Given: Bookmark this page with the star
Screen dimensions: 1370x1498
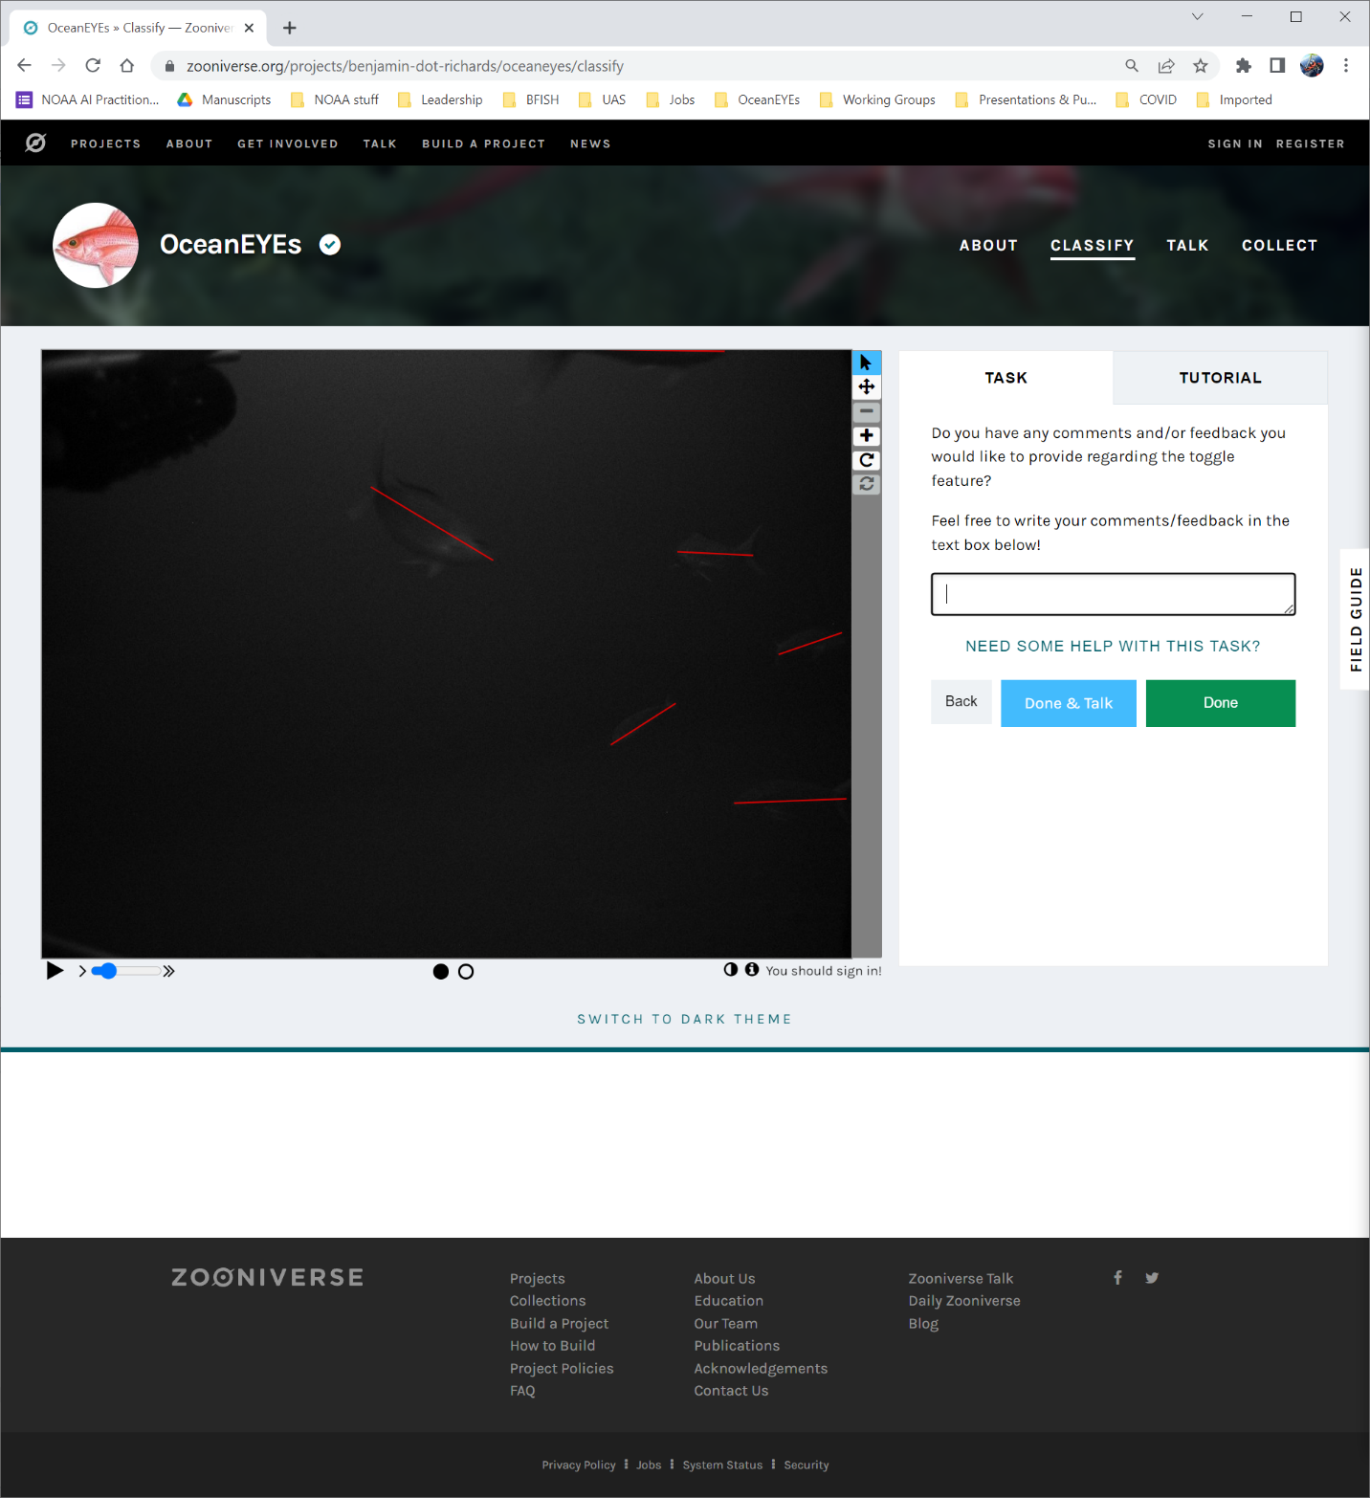Looking at the screenshot, I should point(1201,65).
